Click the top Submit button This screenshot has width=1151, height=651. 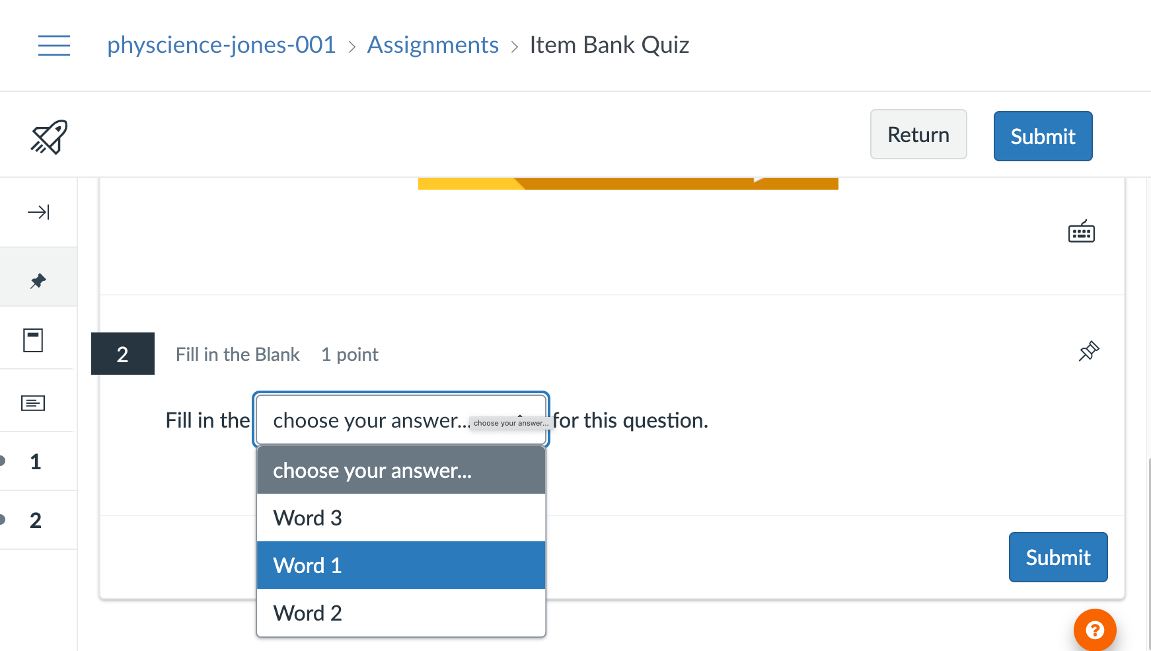[x=1043, y=136]
